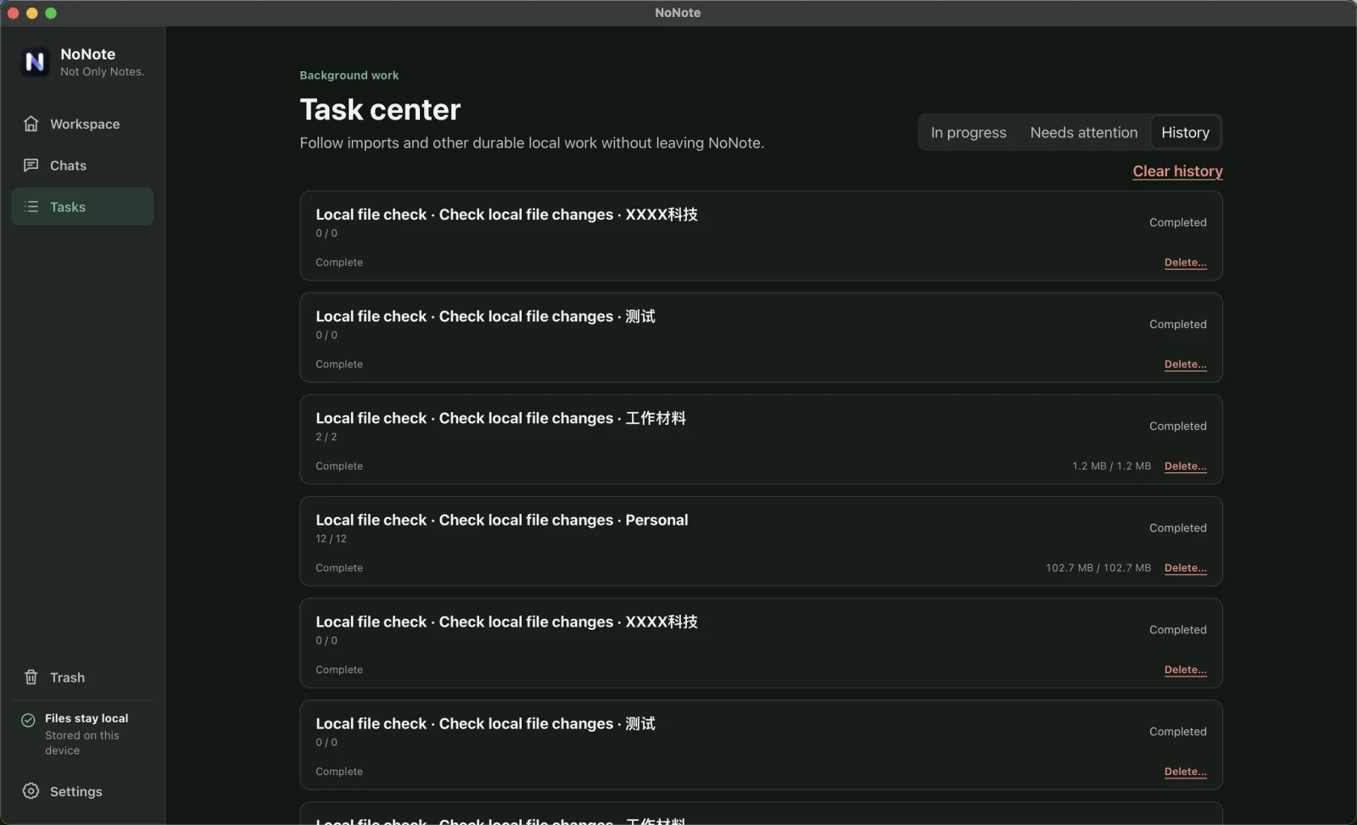Click Completed status on the 2 / 2 工作材料 task
The image size is (1357, 825).
click(1178, 426)
